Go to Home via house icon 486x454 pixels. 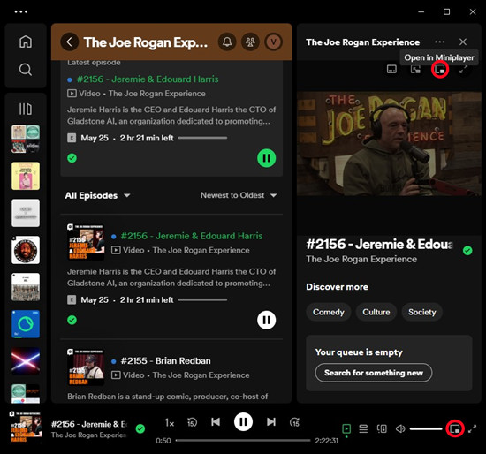26,42
